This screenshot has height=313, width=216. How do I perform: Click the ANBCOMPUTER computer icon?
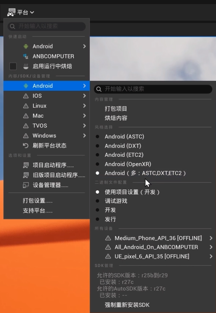click(x=26, y=56)
